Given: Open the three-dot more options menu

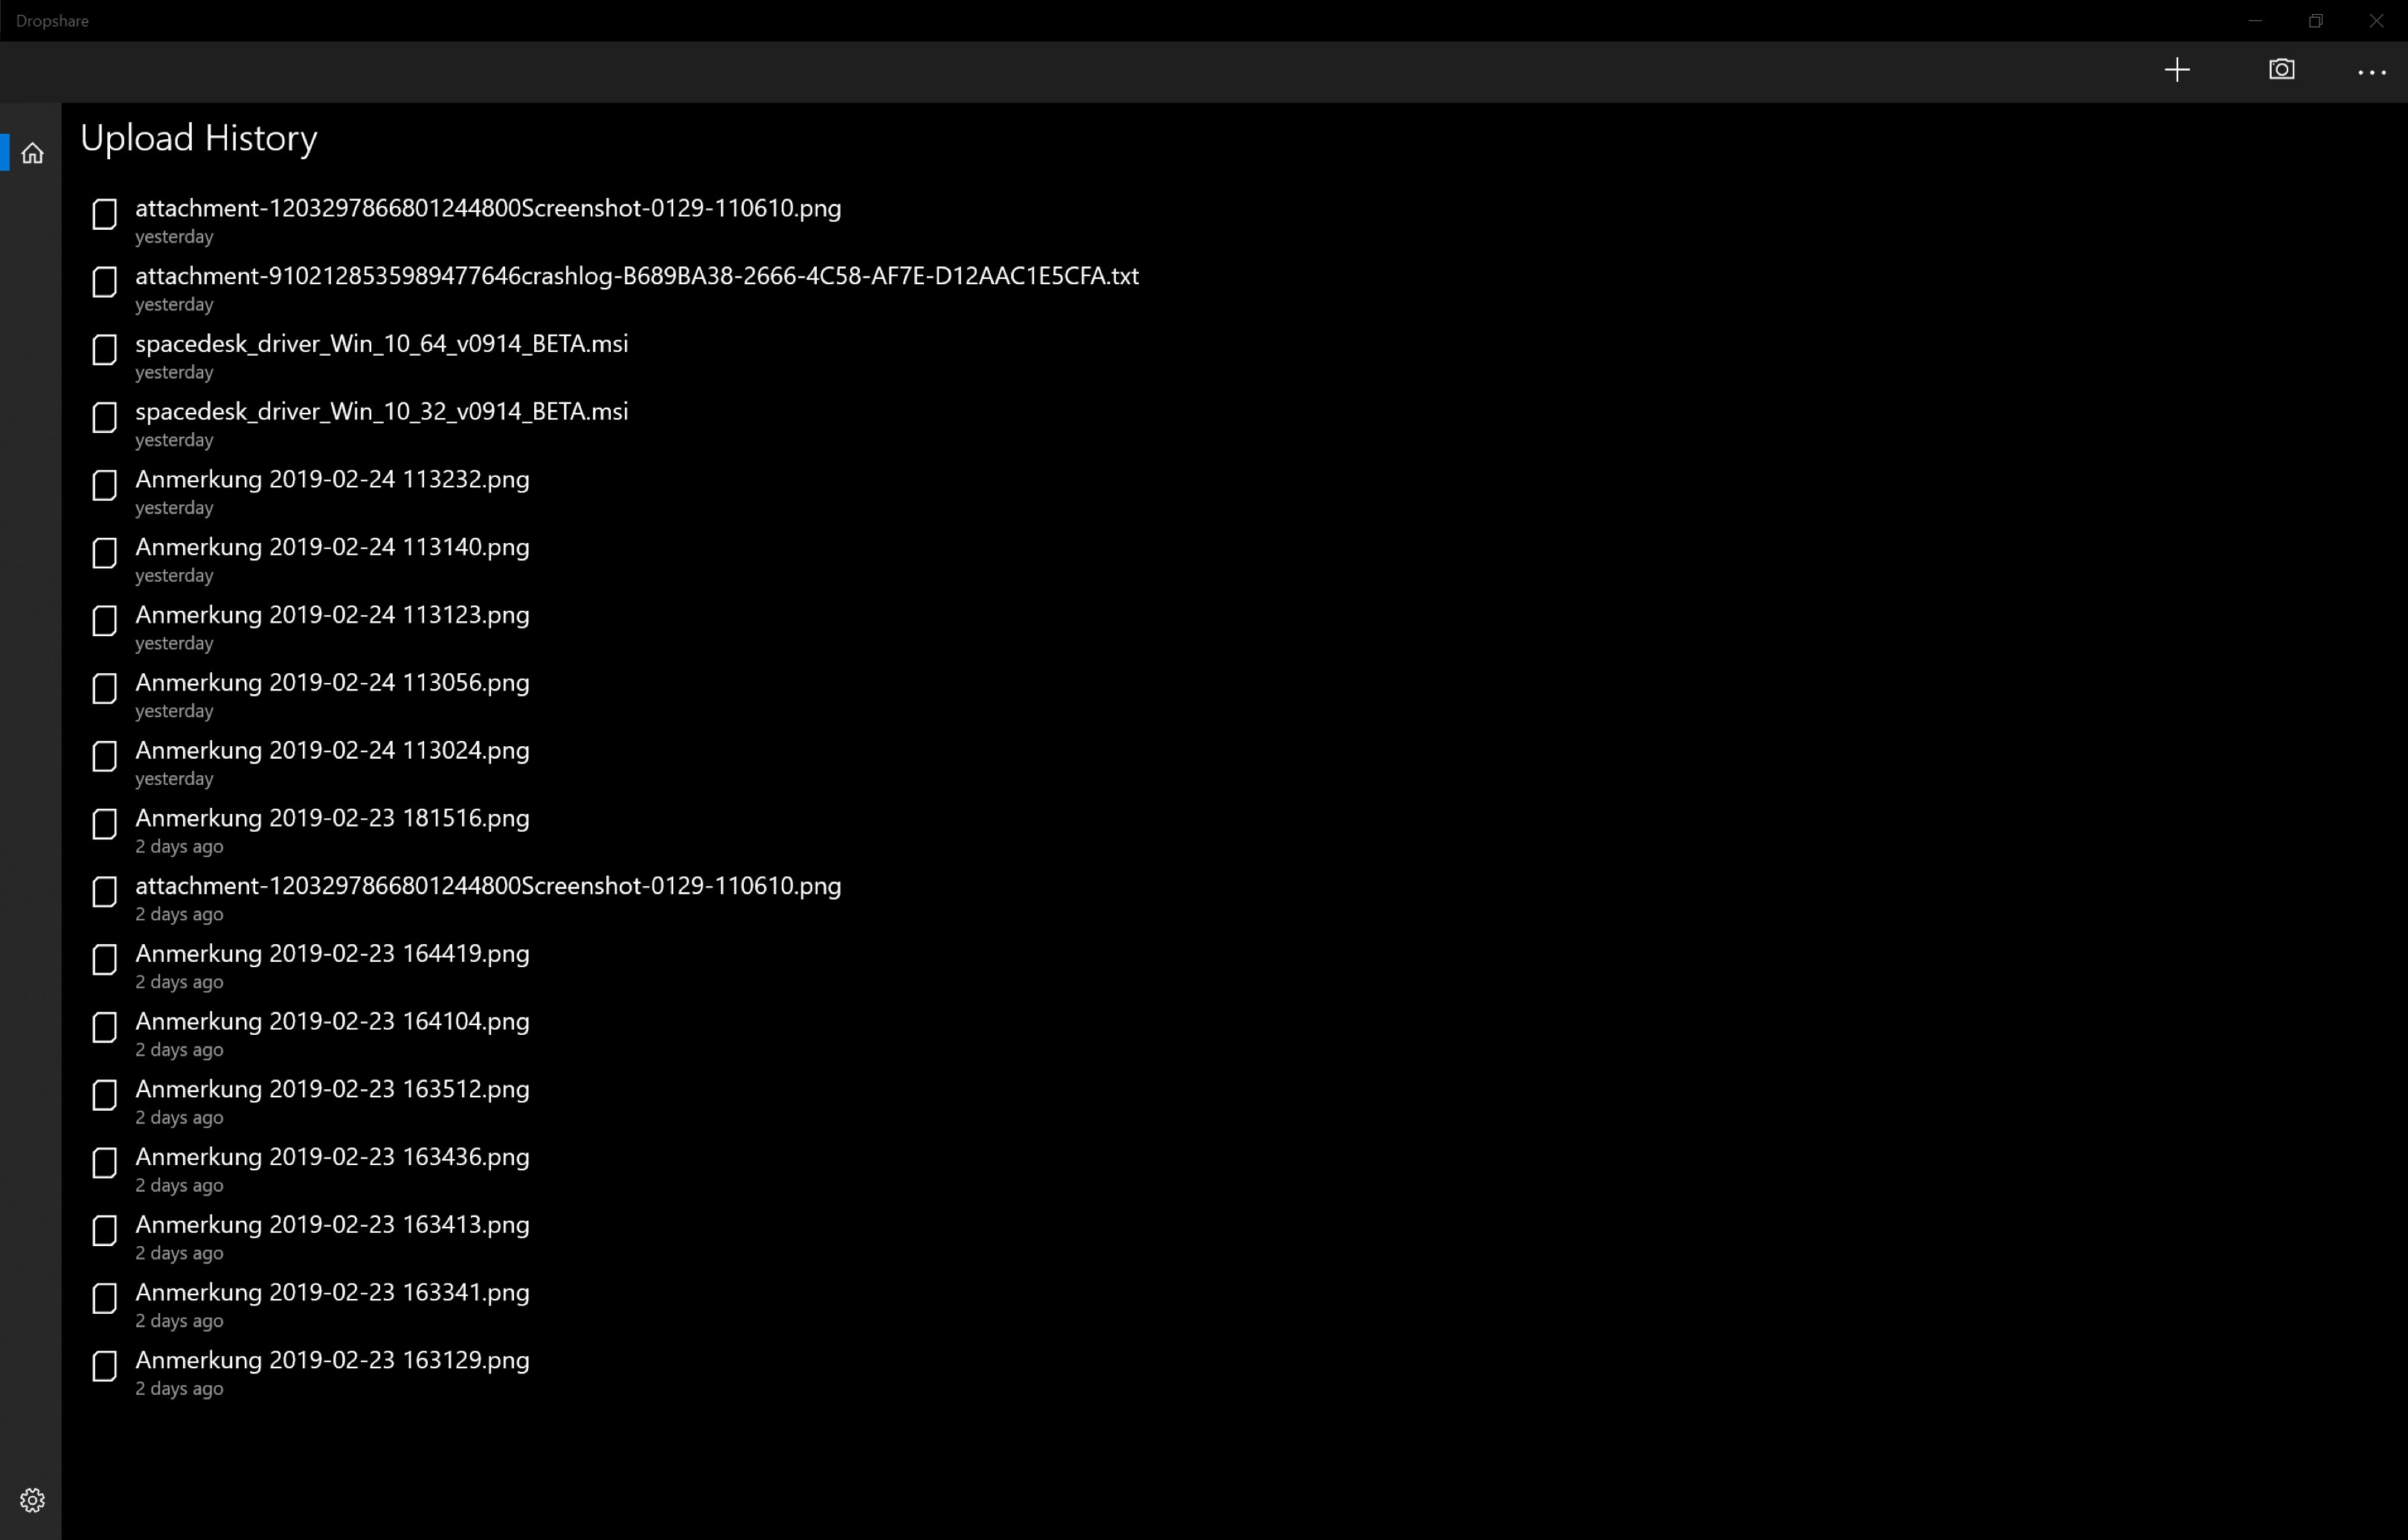Looking at the screenshot, I should point(2371,72).
